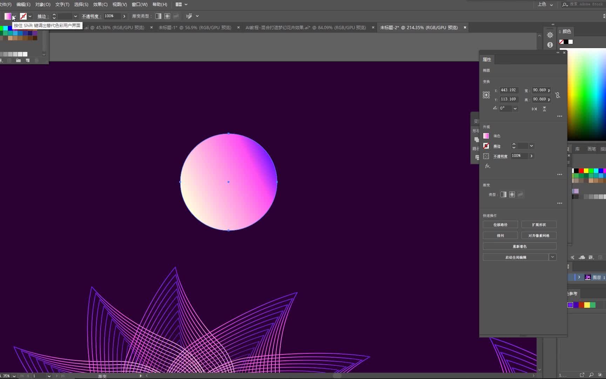606x379 pixels.
Task: Open the stroke color dropdown in control bar
Action: (x=30, y=16)
